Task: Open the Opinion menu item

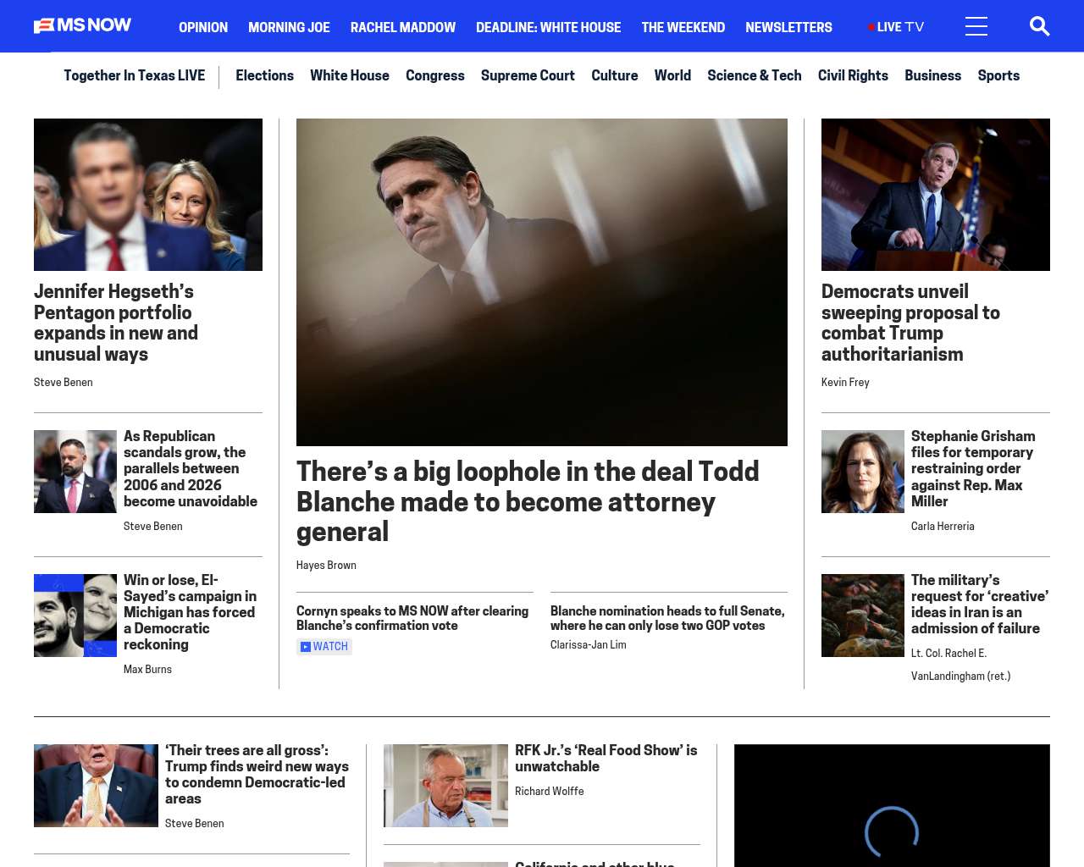Action: click(x=203, y=28)
